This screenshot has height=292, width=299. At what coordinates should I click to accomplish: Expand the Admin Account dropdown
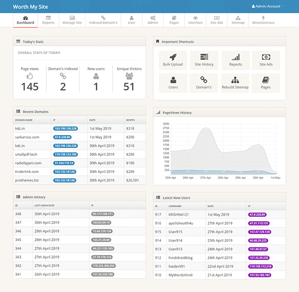(268, 6)
